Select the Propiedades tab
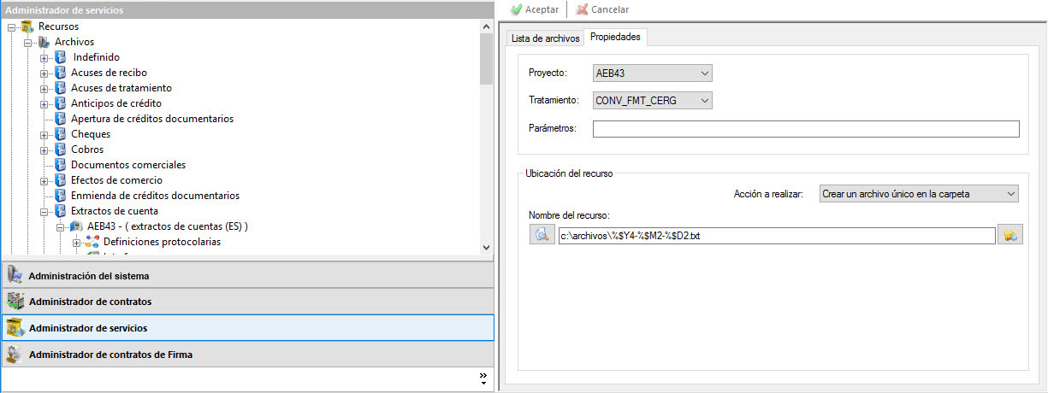The width and height of the screenshot is (1048, 393). [615, 38]
